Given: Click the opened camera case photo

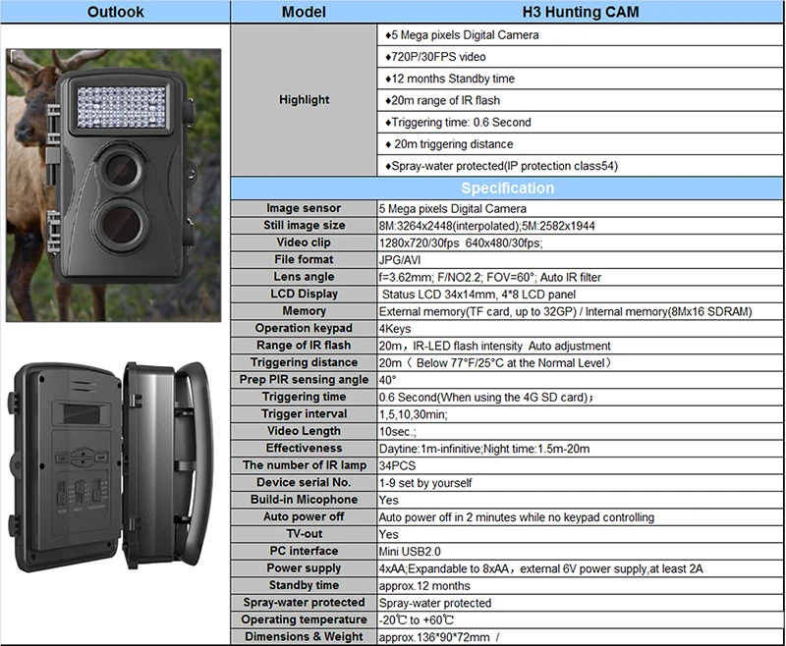Looking at the screenshot, I should tap(111, 467).
